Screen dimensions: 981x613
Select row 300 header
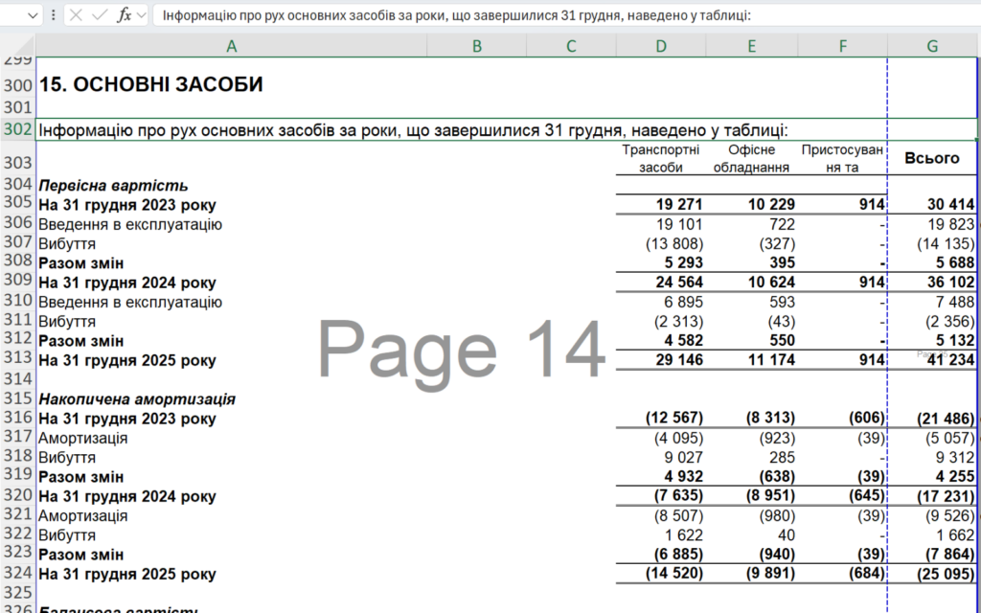click(x=18, y=85)
